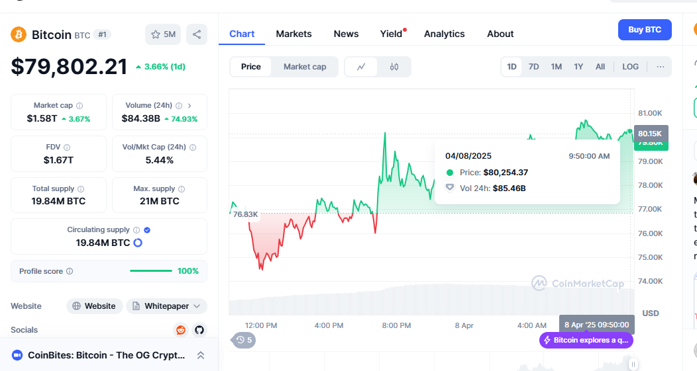The image size is (697, 371).
Task: Open Vol/Mkt Cap (24h) info icon
Action: (x=193, y=147)
